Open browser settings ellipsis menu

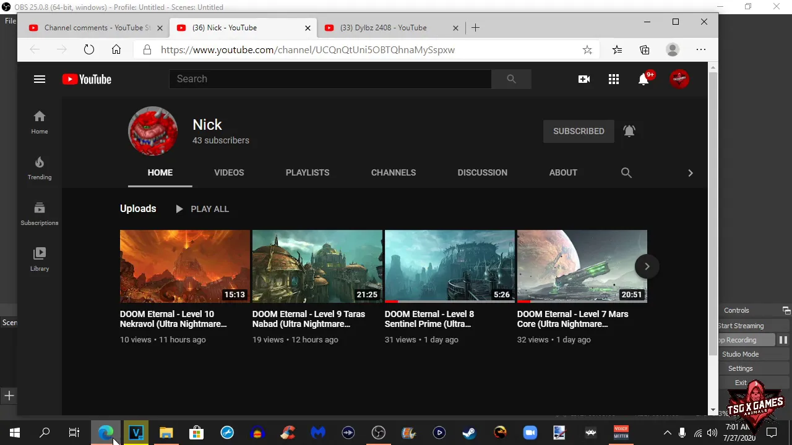(700, 50)
